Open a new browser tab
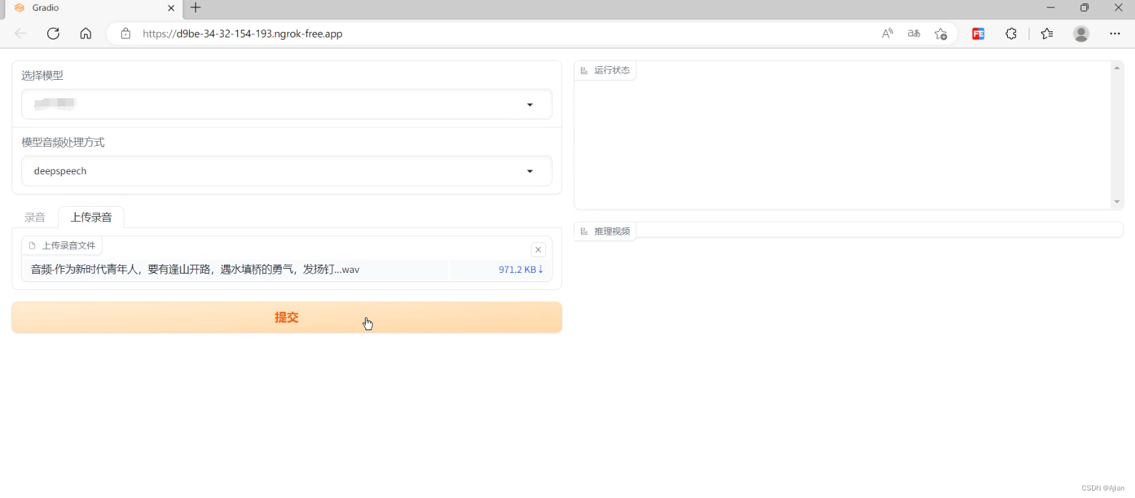The image size is (1135, 498). coord(196,8)
